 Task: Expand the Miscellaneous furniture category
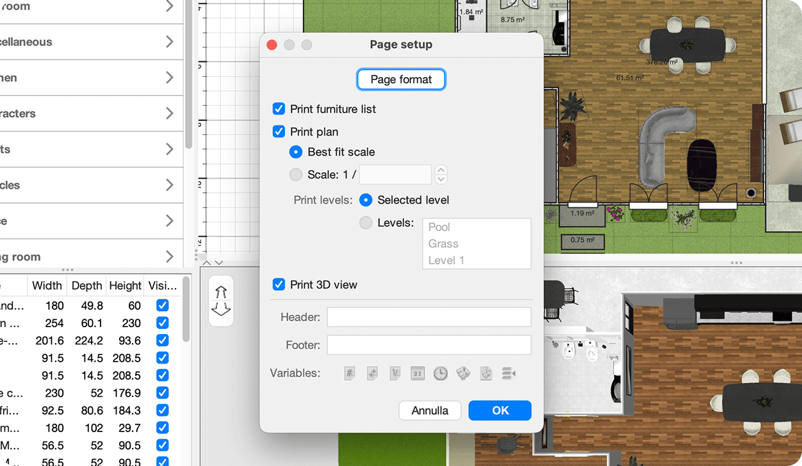tap(169, 42)
